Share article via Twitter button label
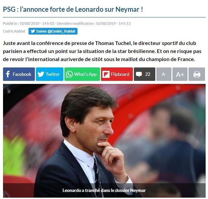208x199 pixels. [x=53, y=74]
